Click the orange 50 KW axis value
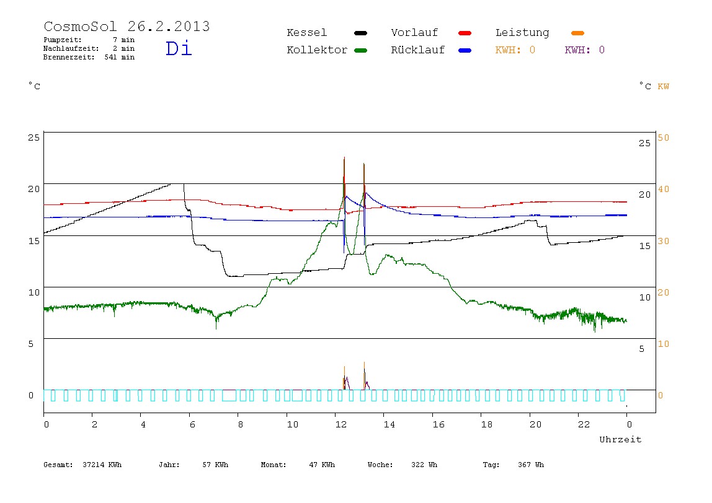 pos(664,138)
